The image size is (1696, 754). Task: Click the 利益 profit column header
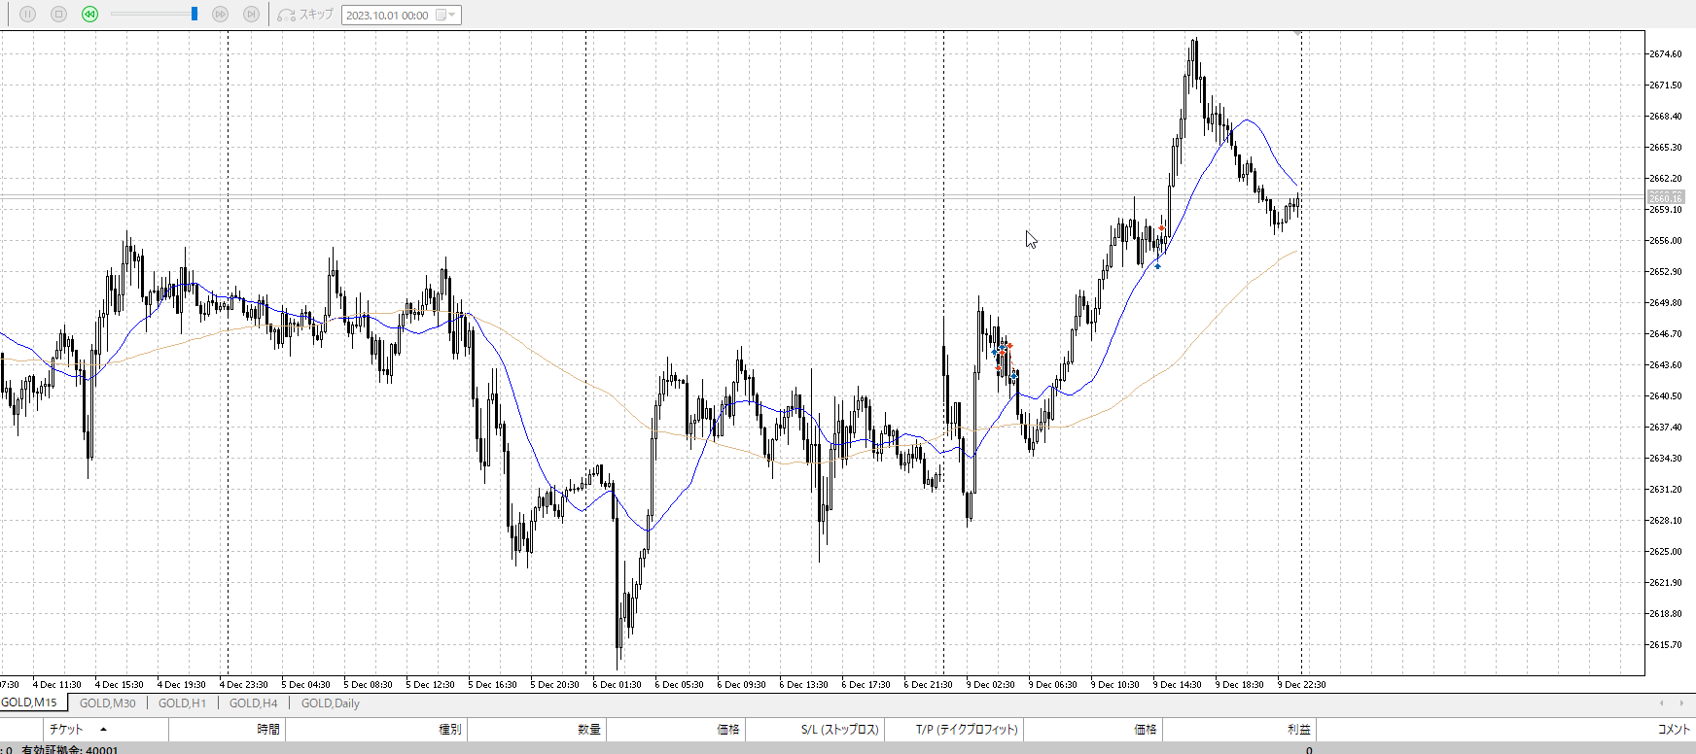tap(1298, 729)
